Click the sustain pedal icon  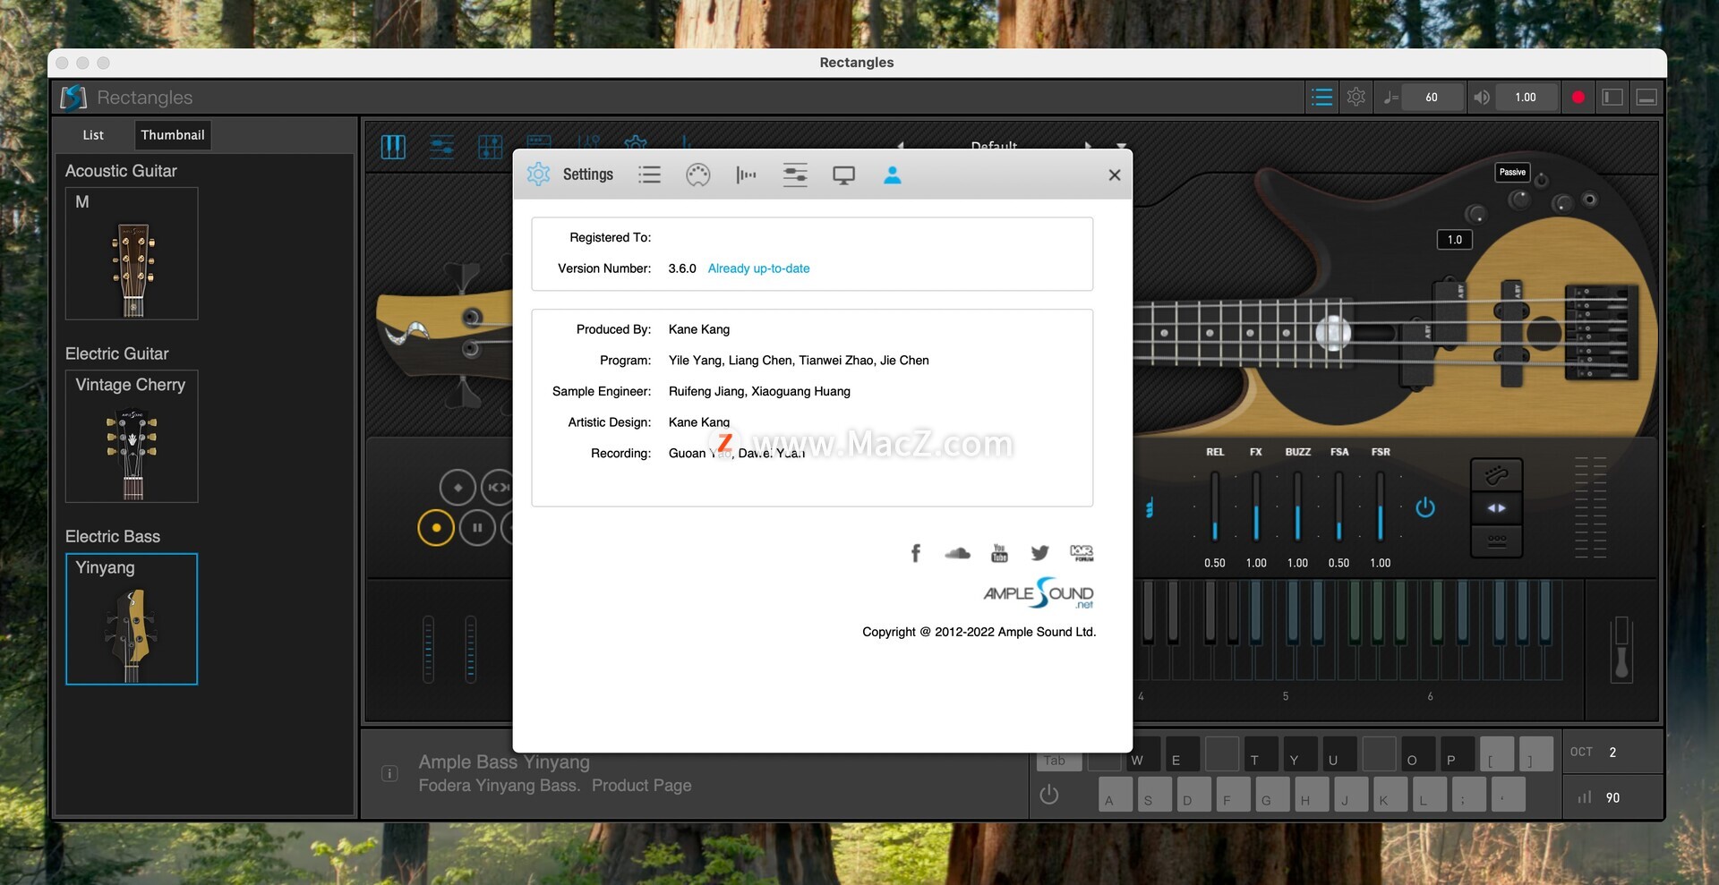[1621, 649]
